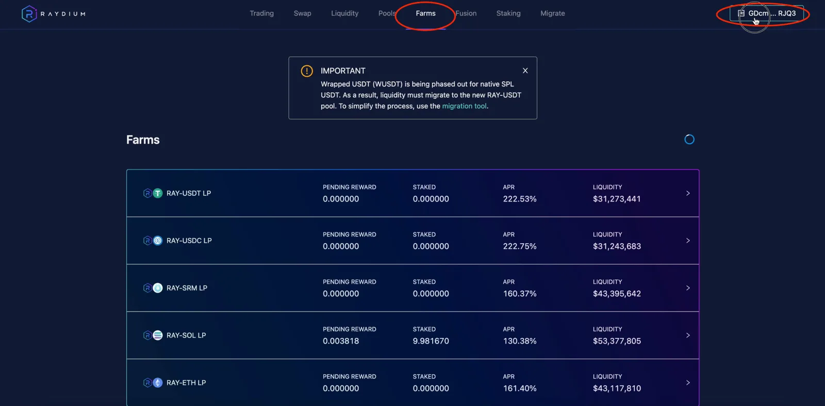The width and height of the screenshot is (825, 406).
Task: Click the 222.75% APR value
Action: pyautogui.click(x=520, y=246)
